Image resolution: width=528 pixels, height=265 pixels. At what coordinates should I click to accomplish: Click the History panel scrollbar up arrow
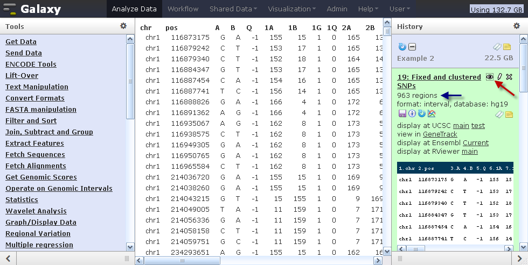(x=524, y=39)
